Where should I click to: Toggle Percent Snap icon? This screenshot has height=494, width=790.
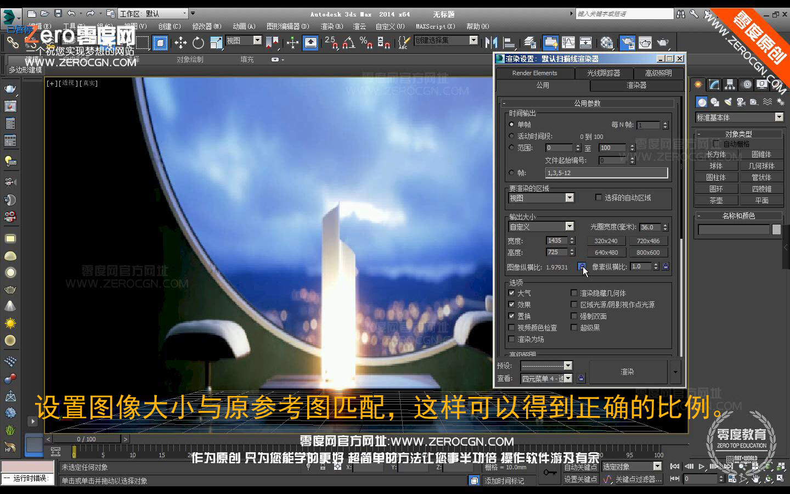366,42
